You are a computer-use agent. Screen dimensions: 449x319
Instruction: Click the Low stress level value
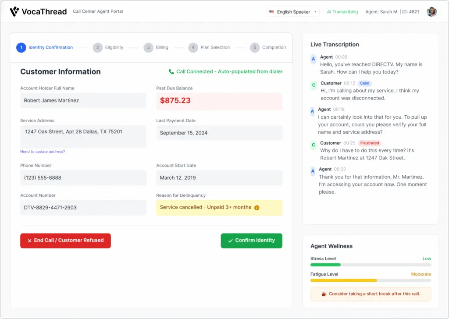(x=427, y=259)
